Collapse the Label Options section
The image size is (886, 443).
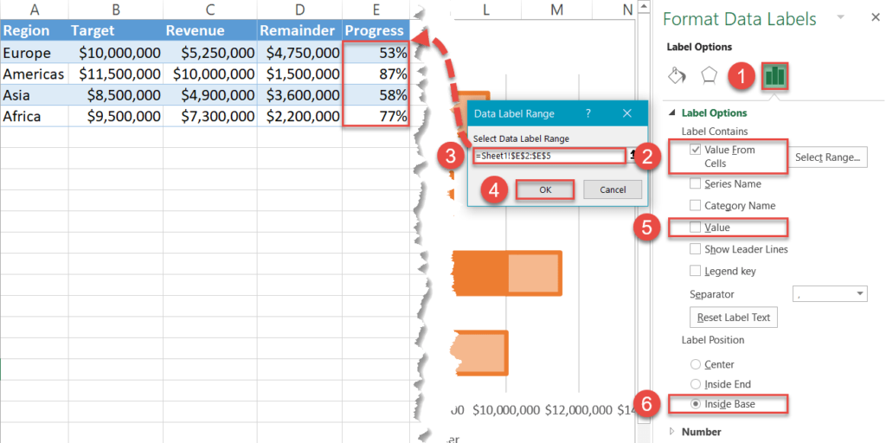click(674, 113)
